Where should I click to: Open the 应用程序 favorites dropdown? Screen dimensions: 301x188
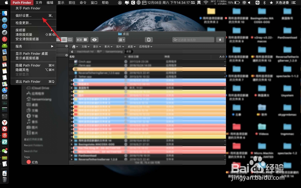(x=146, y=47)
